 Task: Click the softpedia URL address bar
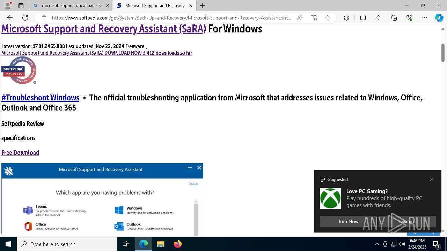pos(171,18)
